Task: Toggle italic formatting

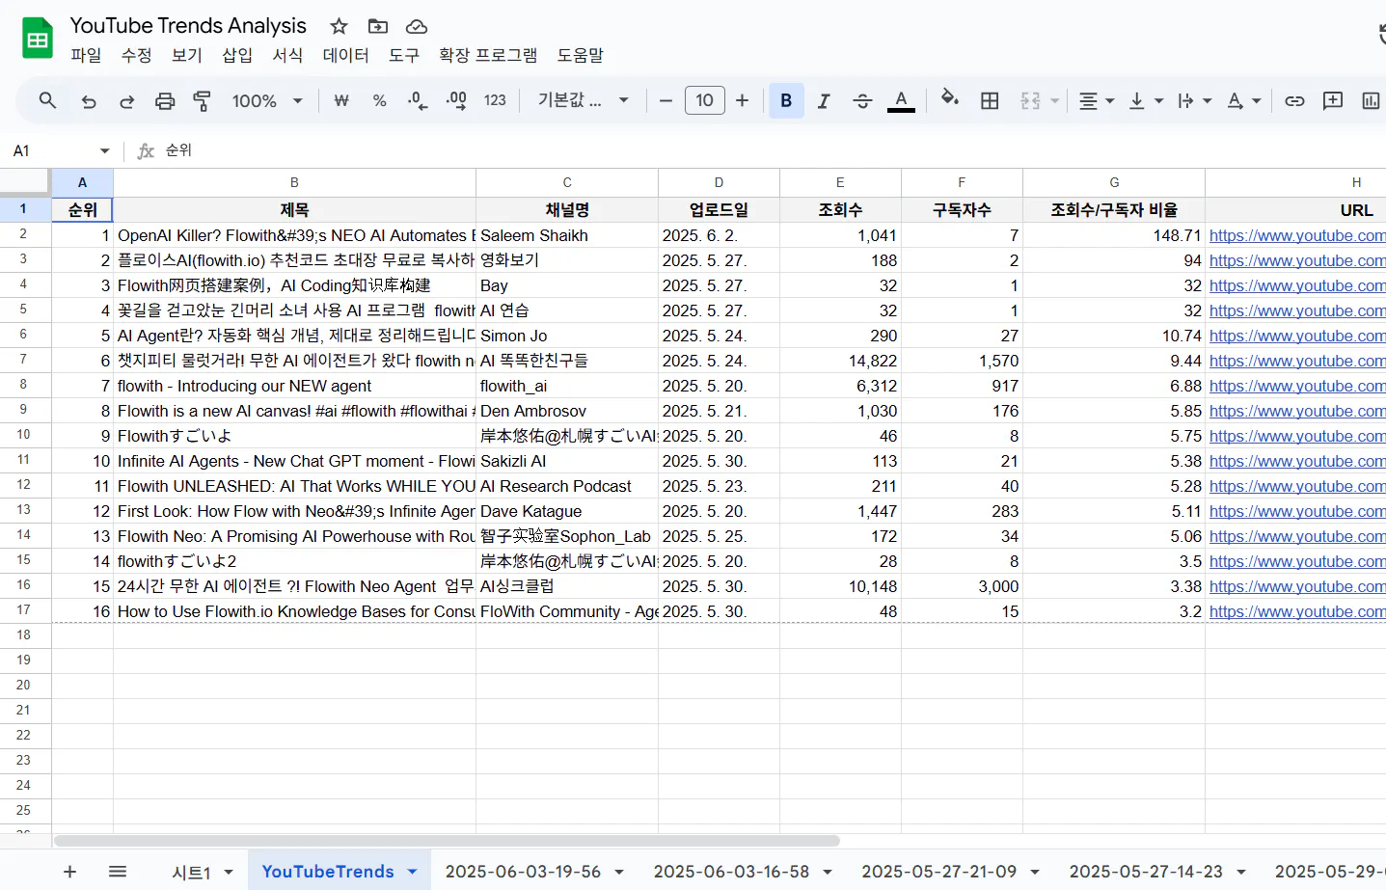Action: point(824,100)
